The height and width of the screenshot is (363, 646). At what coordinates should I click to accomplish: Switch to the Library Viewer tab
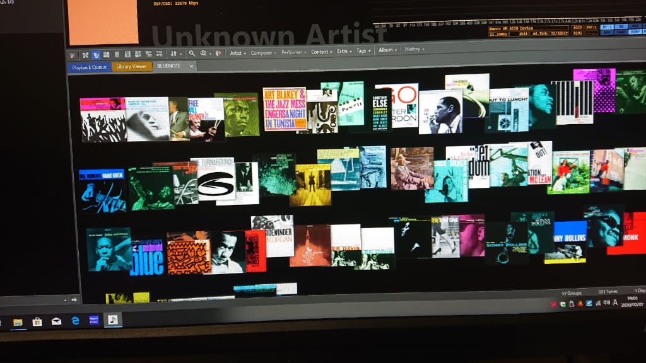131,67
